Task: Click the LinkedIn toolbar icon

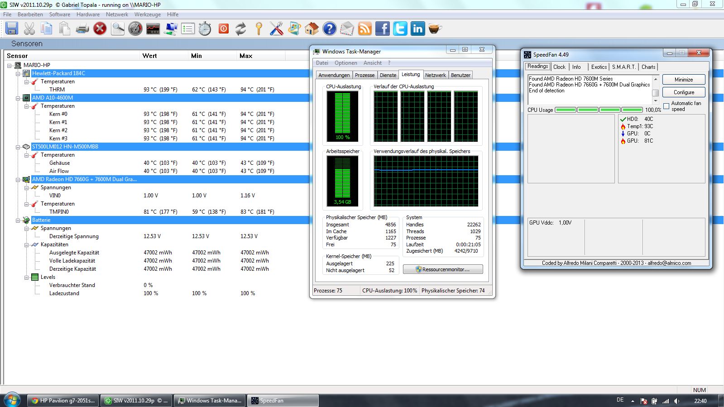Action: point(417,29)
